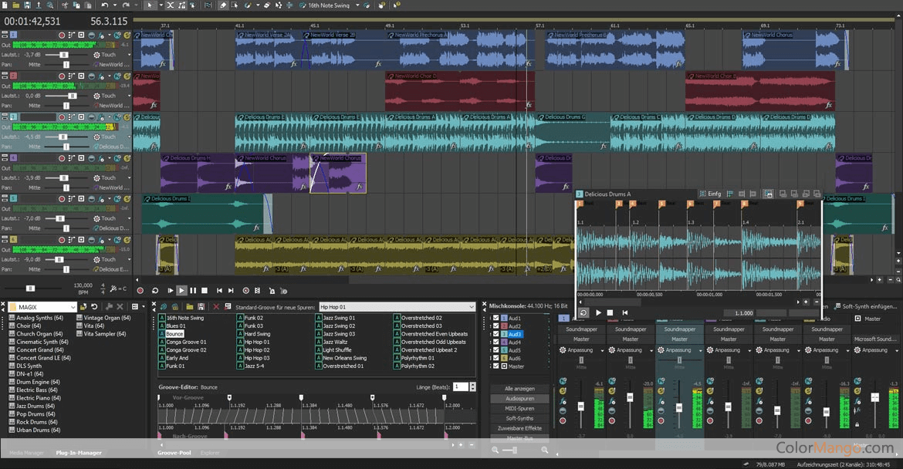The image size is (903, 469).
Task: Select the scissors cut icon in toolbar
Action: coord(65,5)
